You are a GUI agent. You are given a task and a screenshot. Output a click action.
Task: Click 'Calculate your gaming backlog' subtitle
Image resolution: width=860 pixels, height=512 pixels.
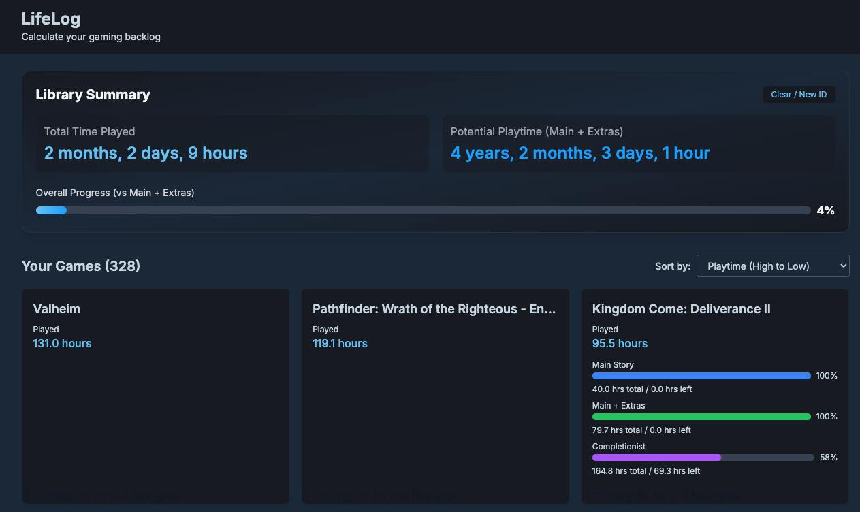click(x=91, y=37)
